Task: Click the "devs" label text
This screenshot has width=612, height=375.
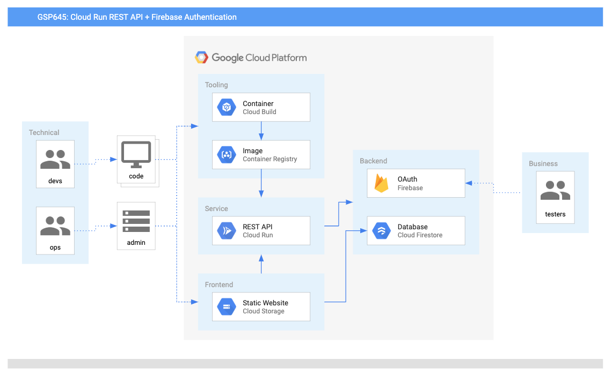Action: point(55,181)
